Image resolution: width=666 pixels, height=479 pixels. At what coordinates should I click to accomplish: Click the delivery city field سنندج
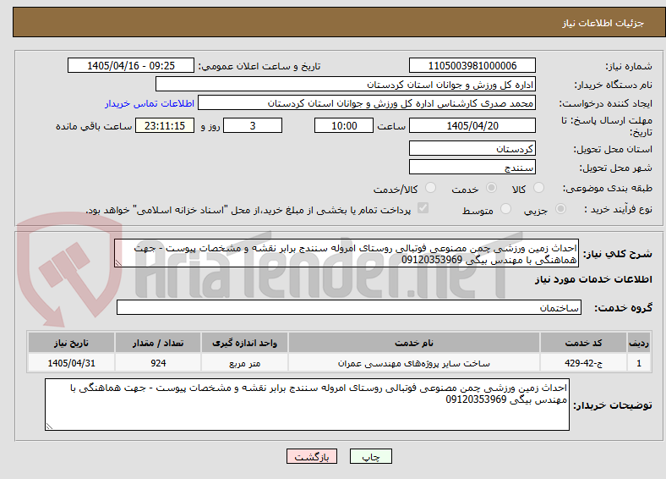click(472, 167)
